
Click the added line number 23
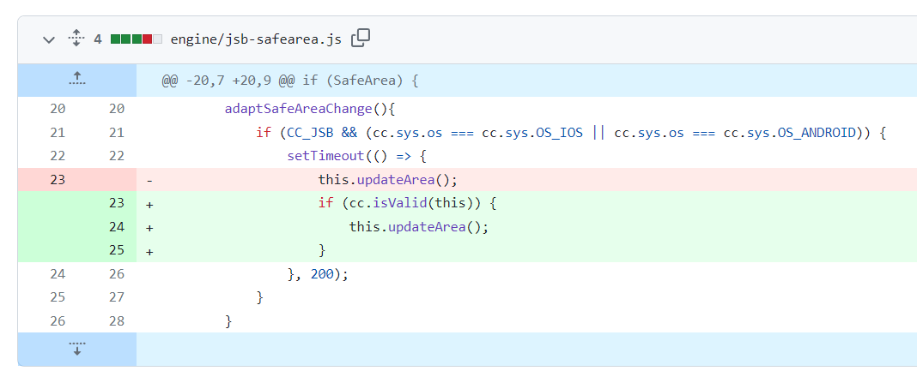117,204
